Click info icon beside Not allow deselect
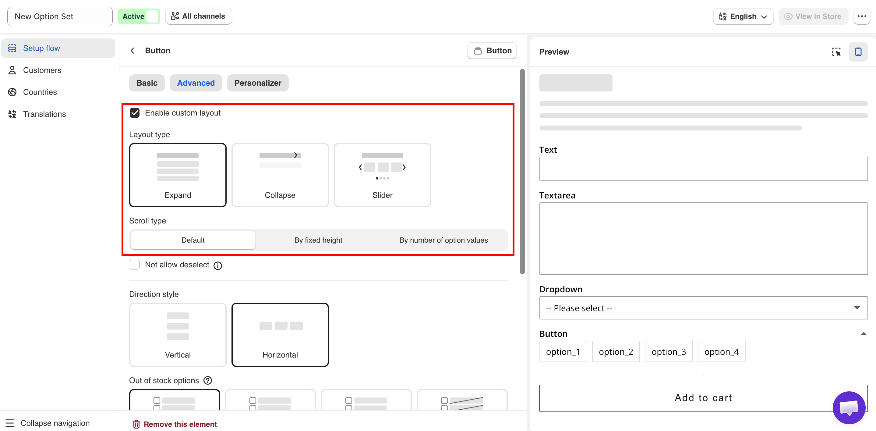This screenshot has width=876, height=431. (218, 265)
